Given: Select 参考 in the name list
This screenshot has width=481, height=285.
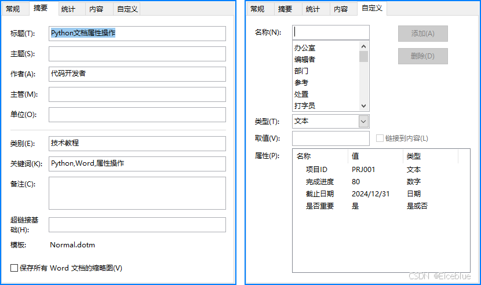Looking at the screenshot, I should coord(326,82).
